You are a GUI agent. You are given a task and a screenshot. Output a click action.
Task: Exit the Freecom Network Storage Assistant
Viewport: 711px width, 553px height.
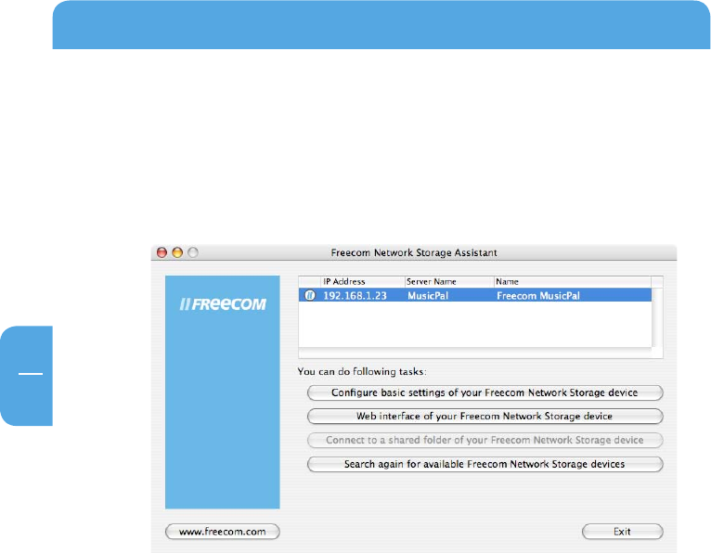622,532
